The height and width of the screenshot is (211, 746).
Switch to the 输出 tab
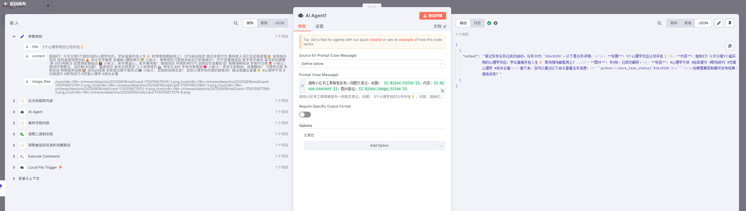click(463, 23)
